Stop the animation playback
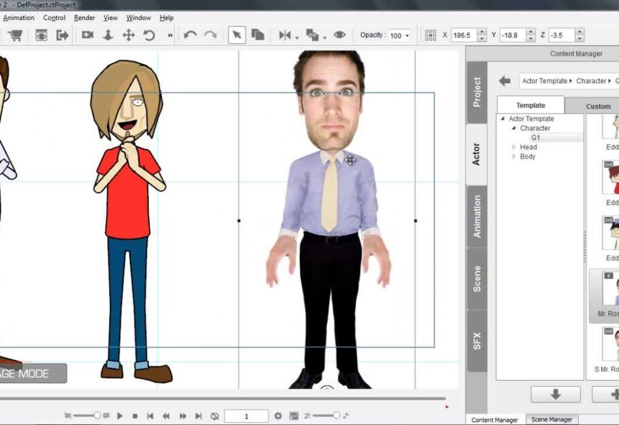This screenshot has height=425, width=619. coord(135,416)
